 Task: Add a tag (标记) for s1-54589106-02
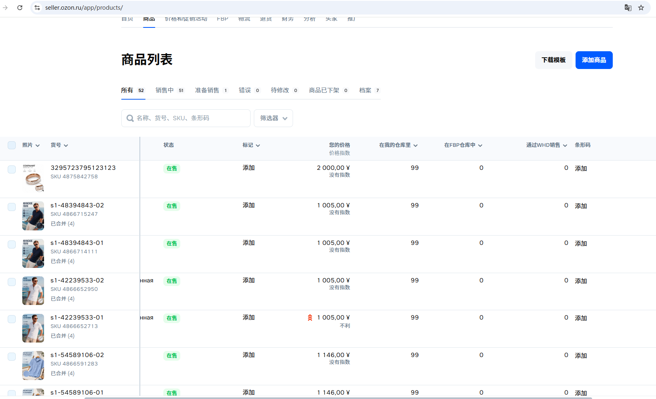click(x=249, y=355)
